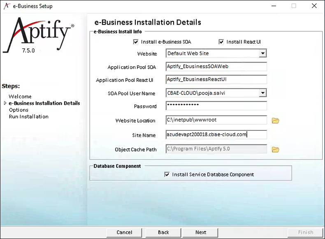
Task: Edit the Application Pool React UI field
Action: pos(216,79)
